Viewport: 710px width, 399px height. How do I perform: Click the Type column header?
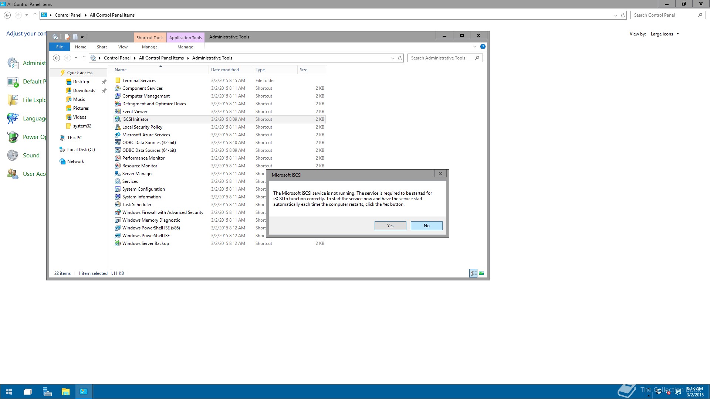click(x=275, y=70)
